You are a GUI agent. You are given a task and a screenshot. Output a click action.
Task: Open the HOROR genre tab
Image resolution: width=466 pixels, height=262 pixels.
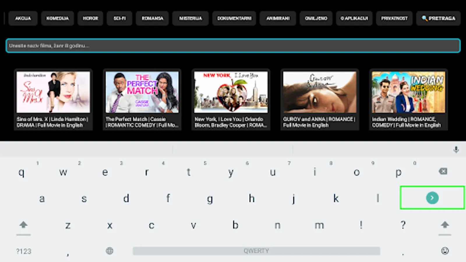coord(90,18)
